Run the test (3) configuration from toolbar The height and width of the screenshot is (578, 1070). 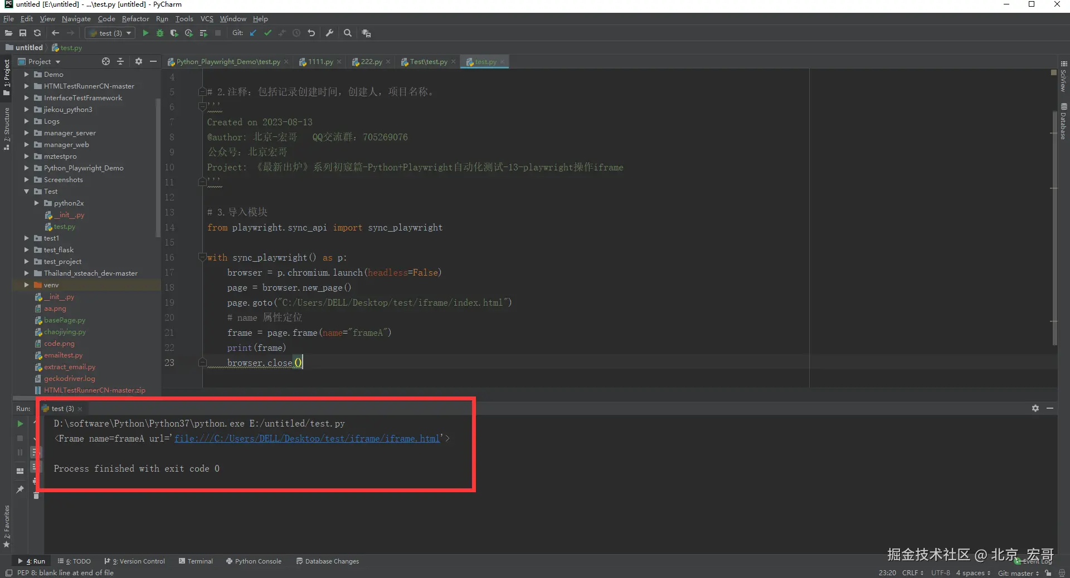pyautogui.click(x=145, y=33)
